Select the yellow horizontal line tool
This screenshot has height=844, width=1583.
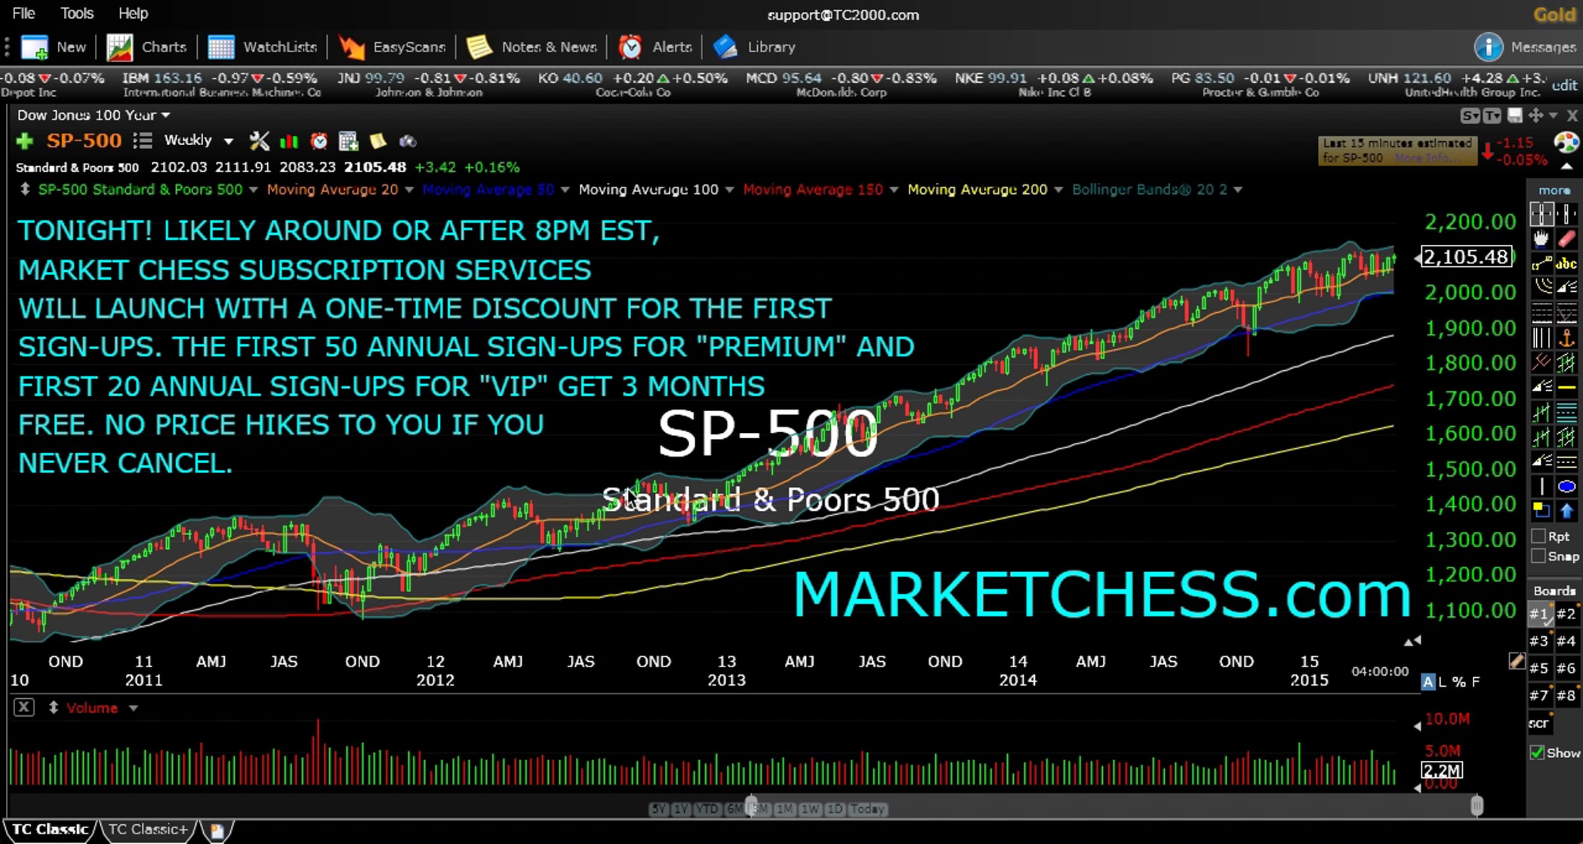pyautogui.click(x=1567, y=388)
